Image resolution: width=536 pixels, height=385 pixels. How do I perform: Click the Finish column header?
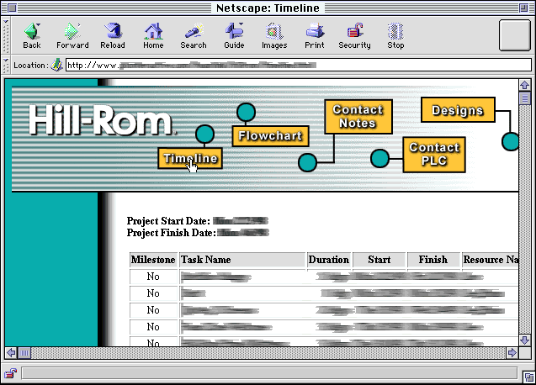pos(433,260)
